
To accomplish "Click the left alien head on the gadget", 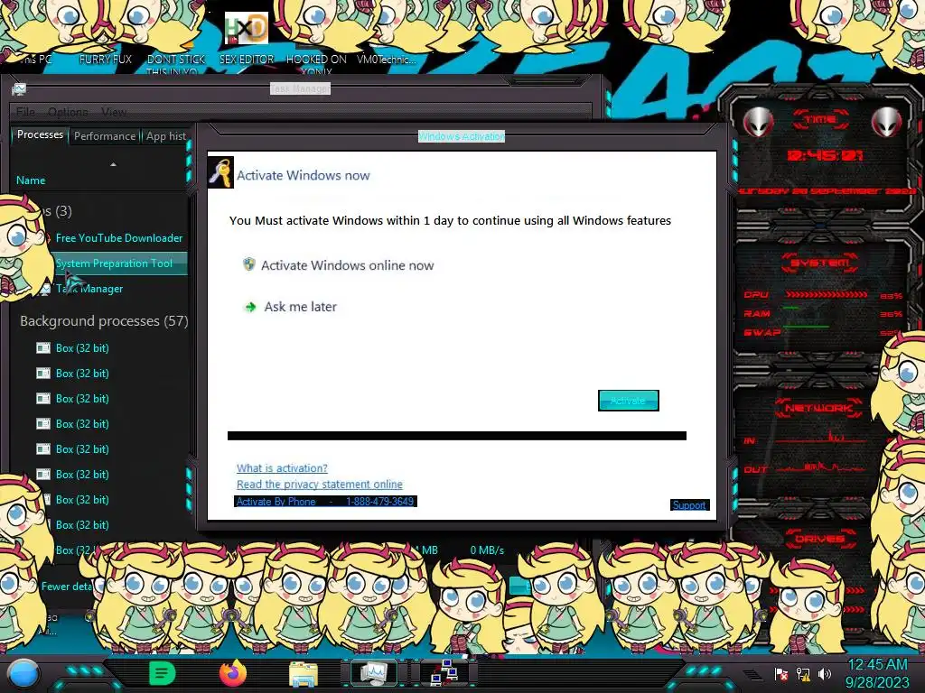I will (758, 122).
